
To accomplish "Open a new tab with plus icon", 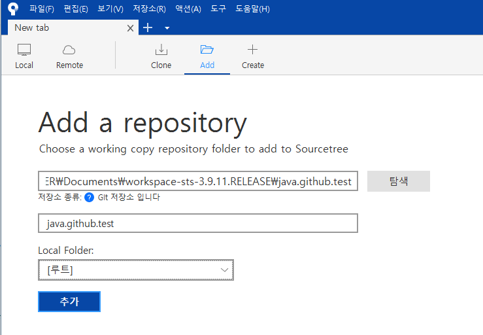I will pyautogui.click(x=148, y=27).
